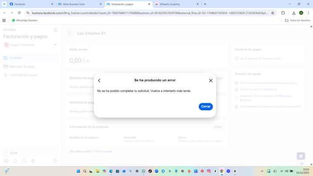
Task: Select Actividad de pagos in the sidebar
Action: [30, 75]
